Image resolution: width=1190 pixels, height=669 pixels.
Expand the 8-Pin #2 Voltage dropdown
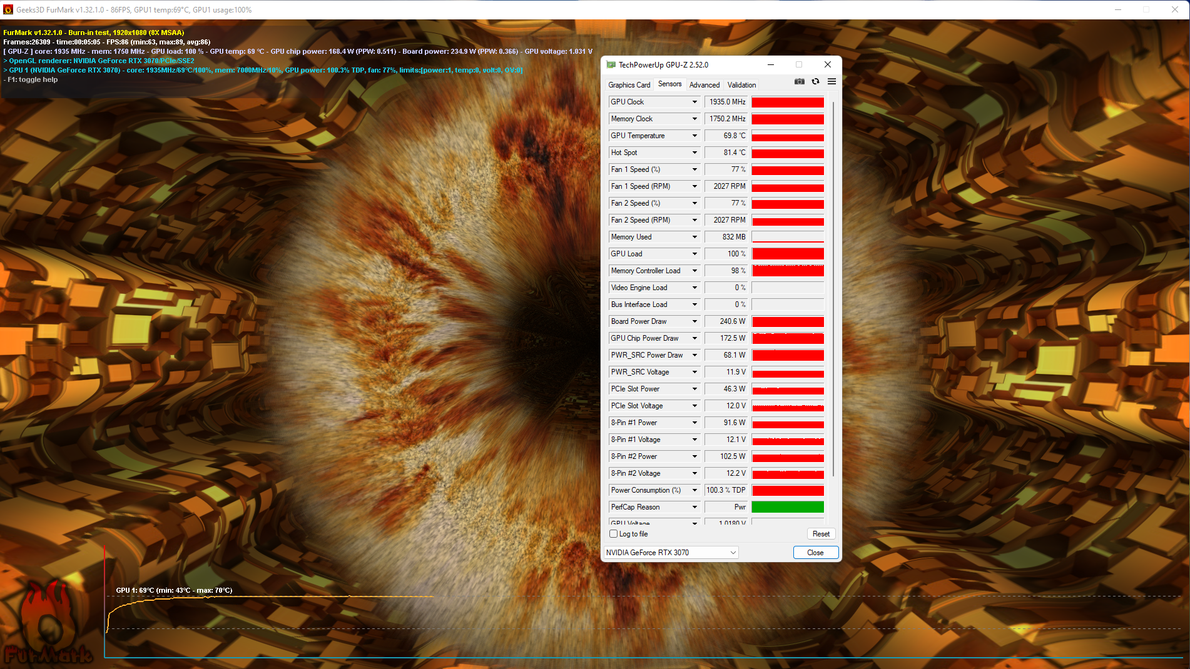(694, 473)
